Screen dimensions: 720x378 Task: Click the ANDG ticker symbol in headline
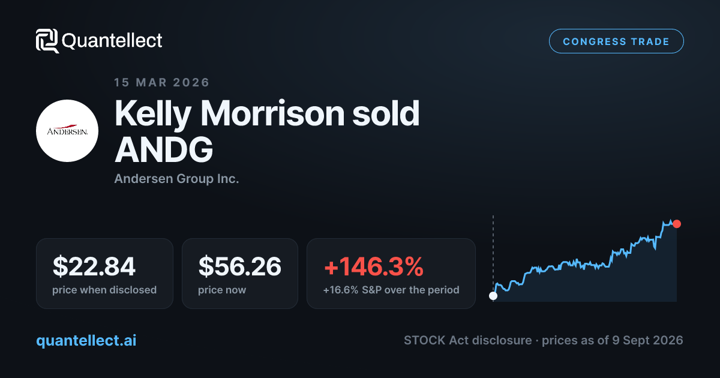click(x=164, y=149)
